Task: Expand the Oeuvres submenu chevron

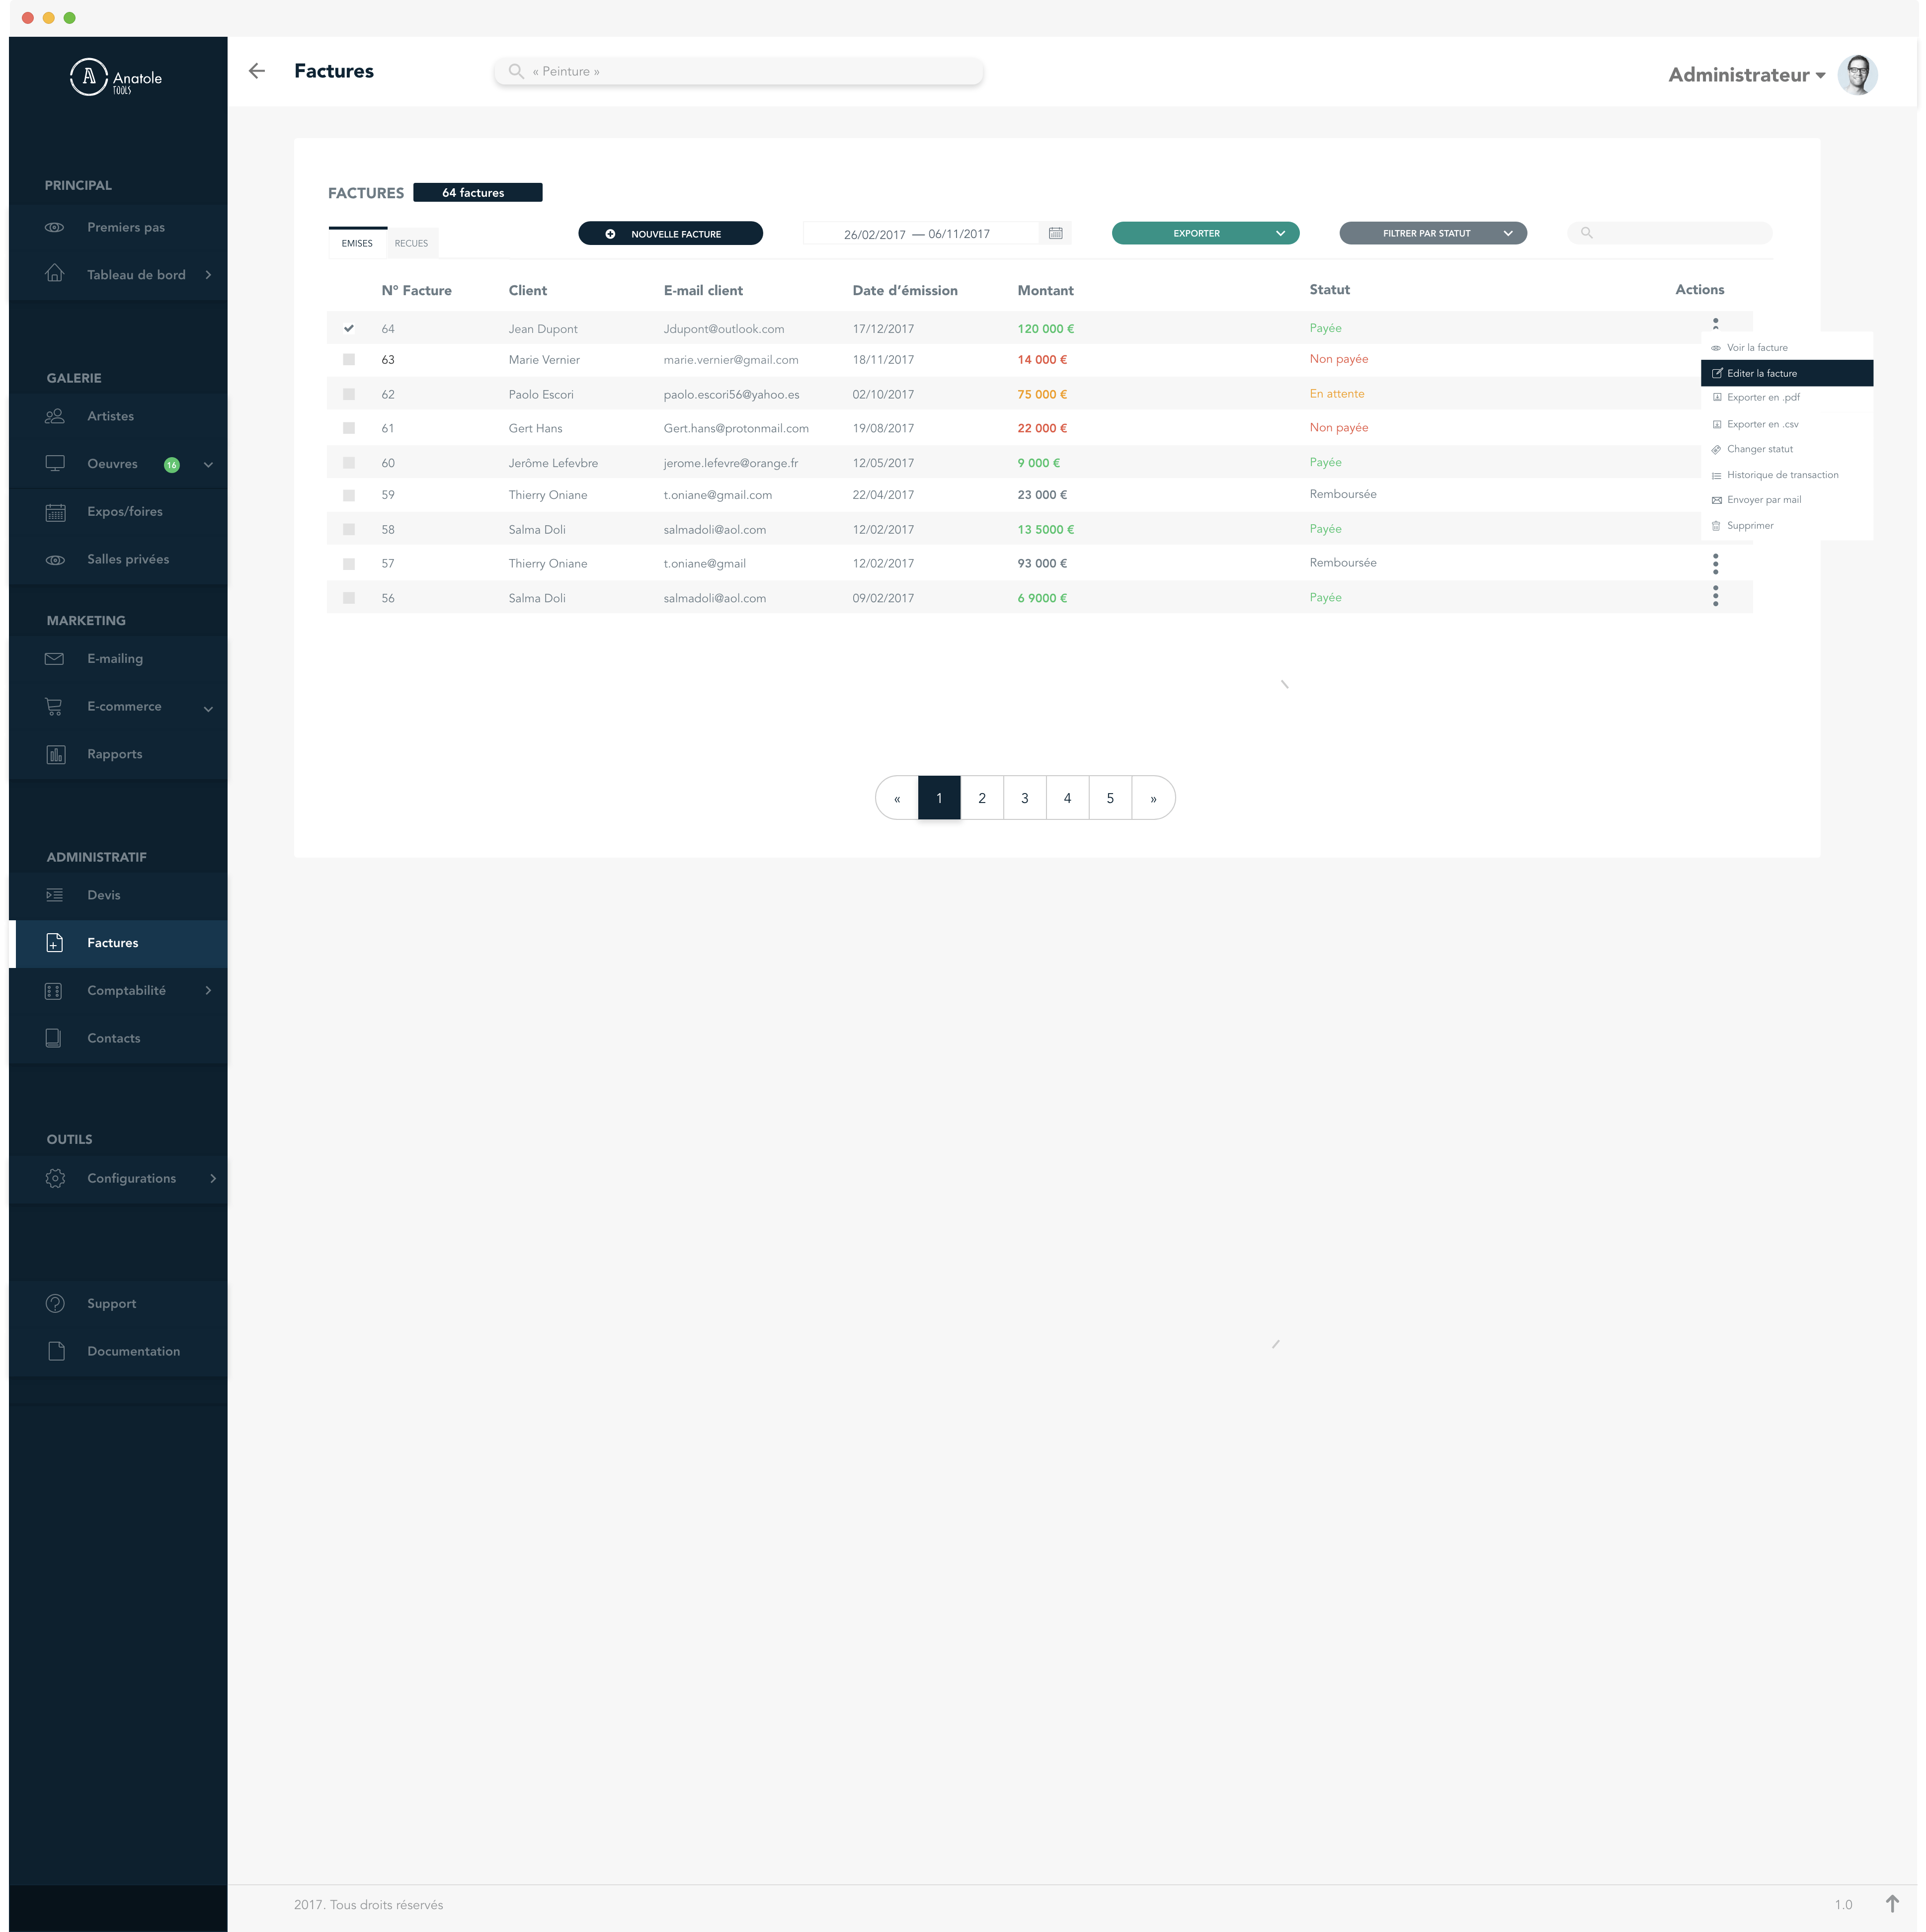Action: point(208,465)
